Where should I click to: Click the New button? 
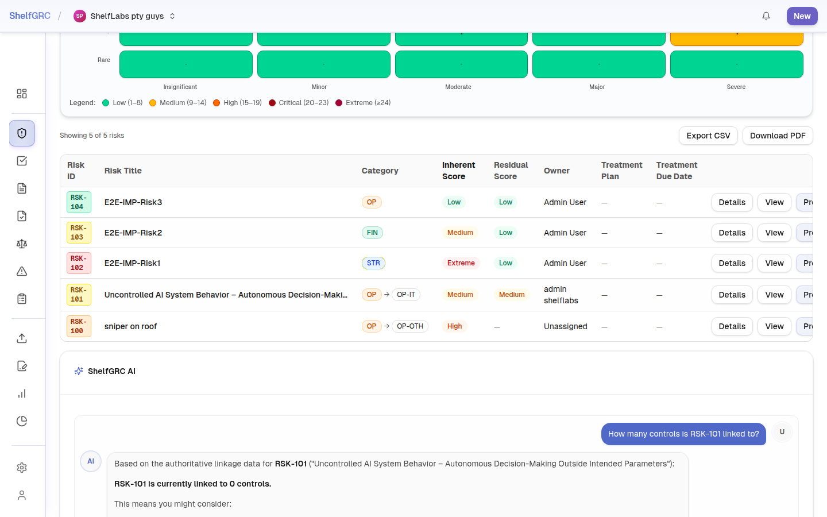pyautogui.click(x=802, y=16)
